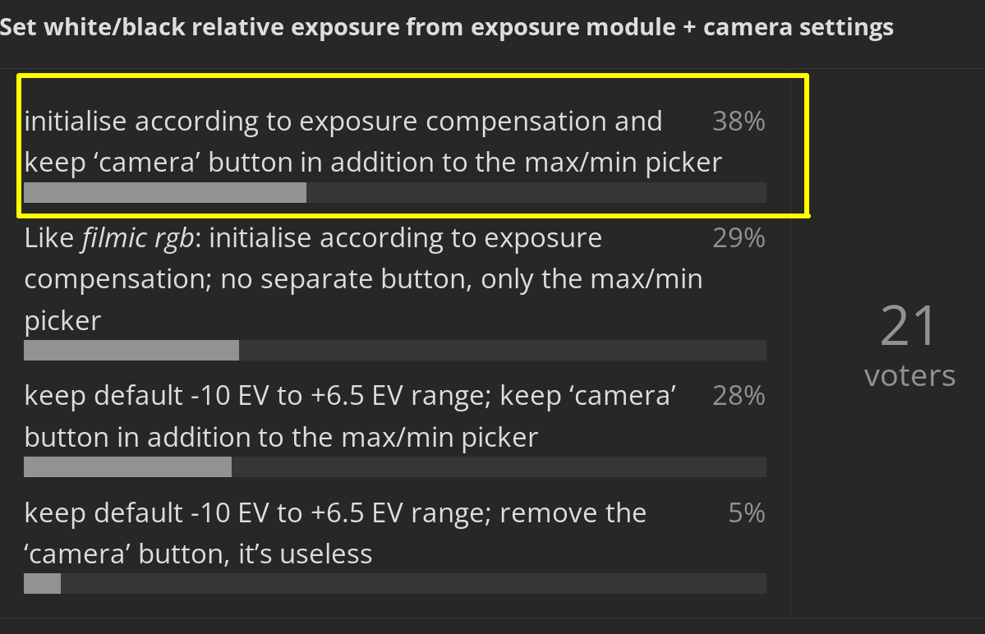
Task: Select the 'Like filmic rgb' poll option
Action: 361,279
